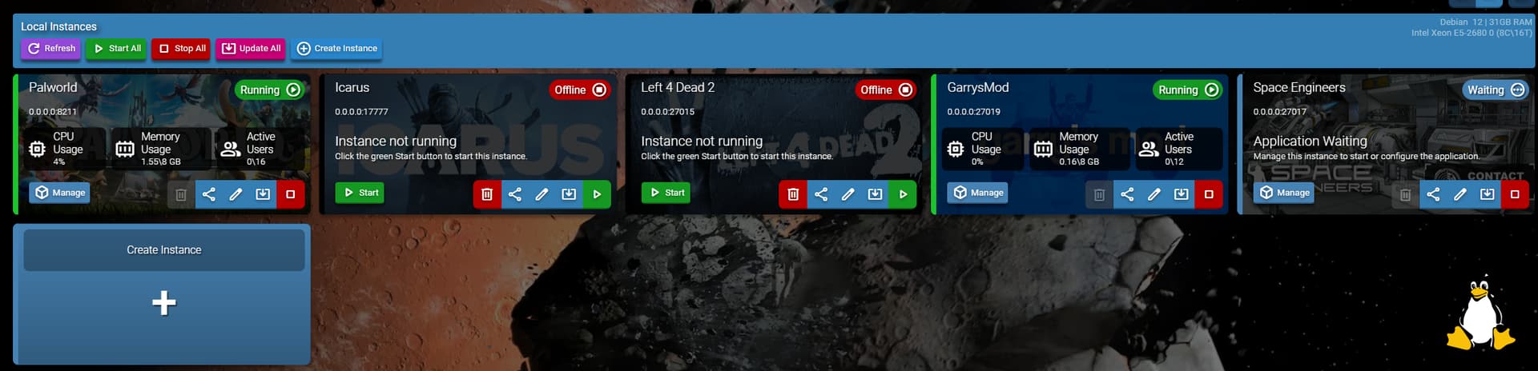Click Palworld Active Users stat

(x=260, y=149)
